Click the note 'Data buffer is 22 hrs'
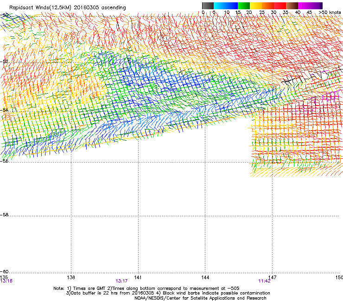 pyautogui.click(x=95, y=293)
